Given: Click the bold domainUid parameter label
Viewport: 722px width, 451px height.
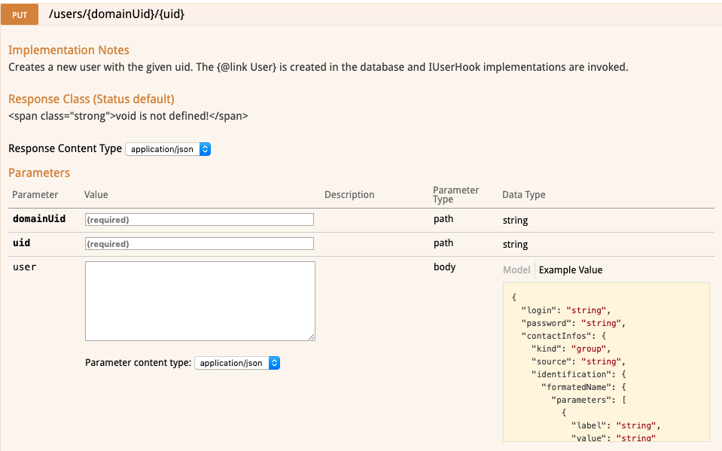Looking at the screenshot, I should 39,219.
